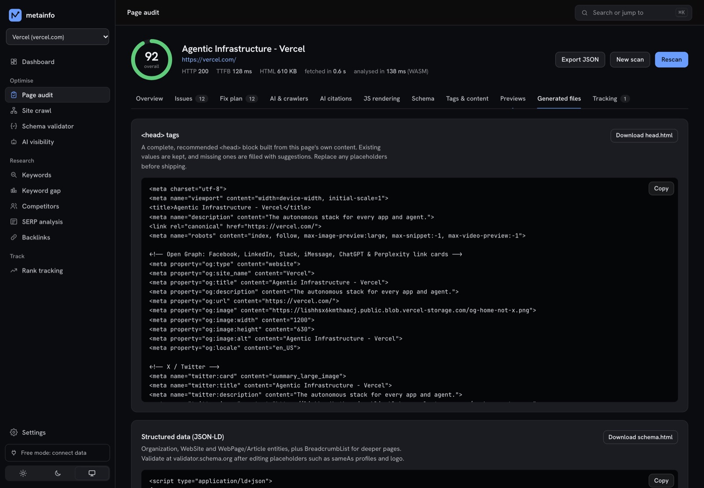Click the metainfo logo icon
Viewport: 704px width, 488px height.
click(15, 15)
